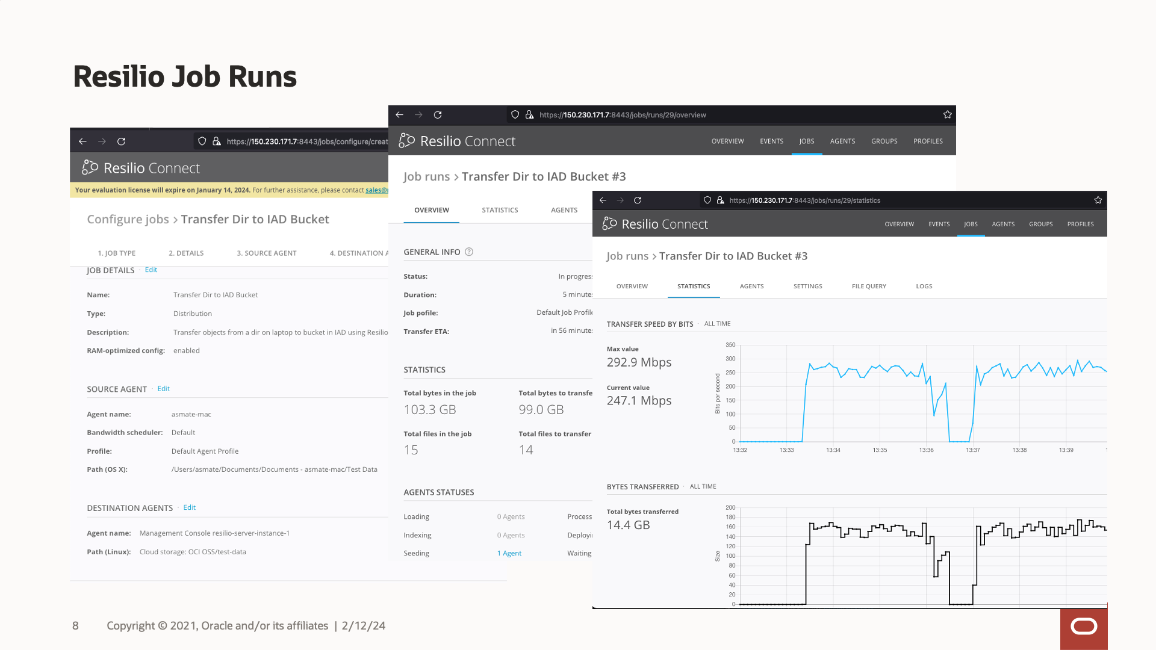The width and height of the screenshot is (1156, 650).
Task: Click the forward navigation arrow in the overview window
Action: click(418, 114)
